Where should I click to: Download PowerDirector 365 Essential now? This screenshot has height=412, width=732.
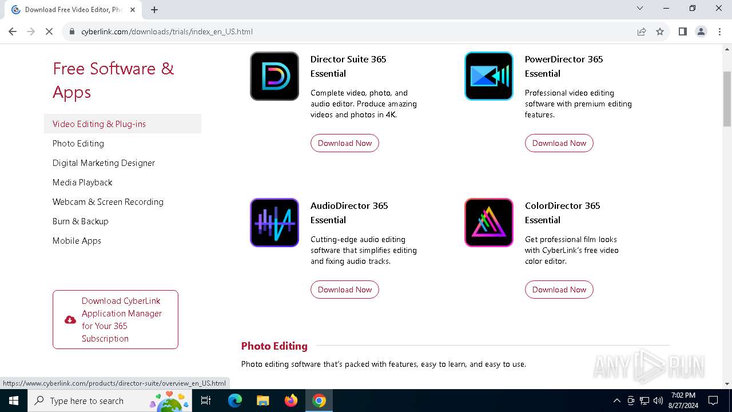click(559, 143)
